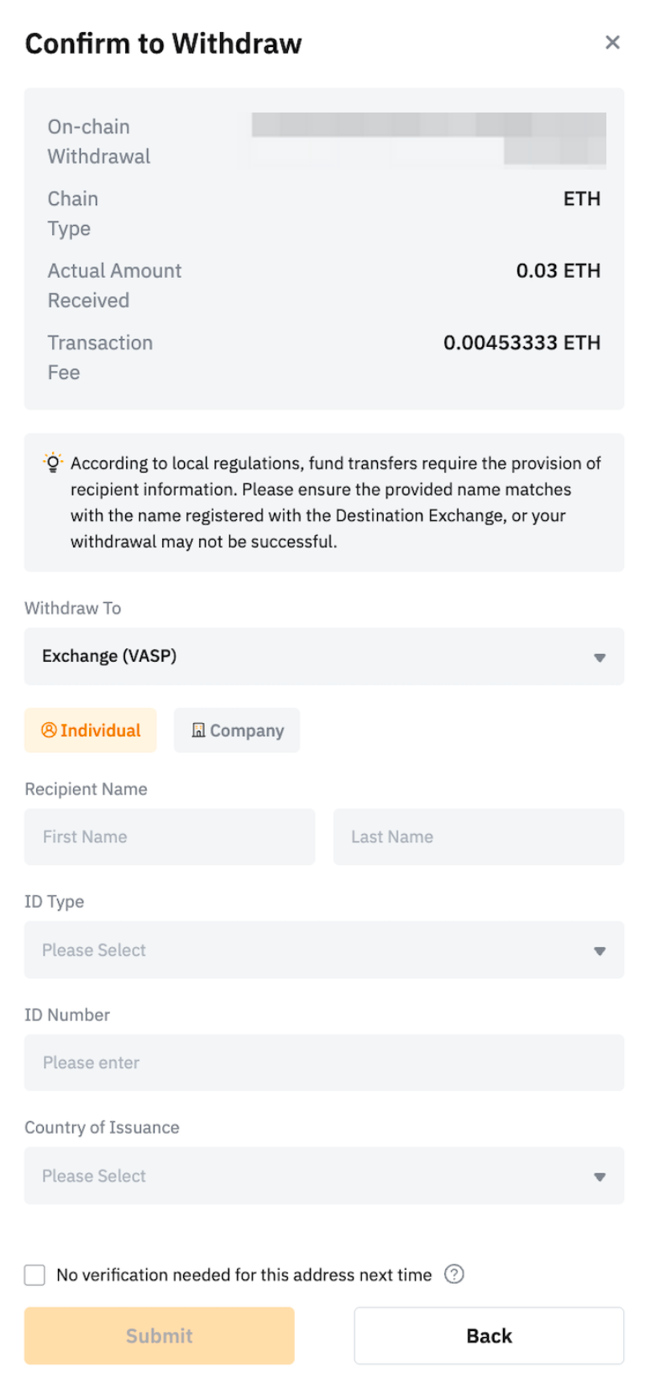Click the Withdraw To dropdown arrow
Image resolution: width=645 pixels, height=1389 pixels.
600,658
